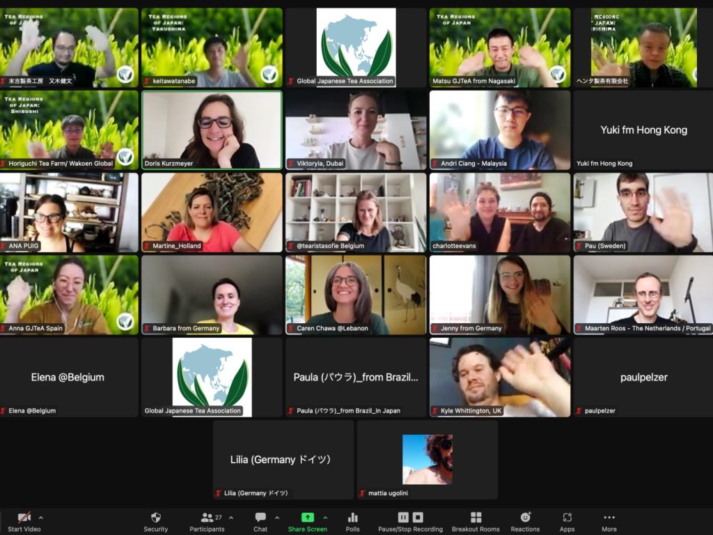
Task: Open Breakout Rooms
Action: [476, 518]
